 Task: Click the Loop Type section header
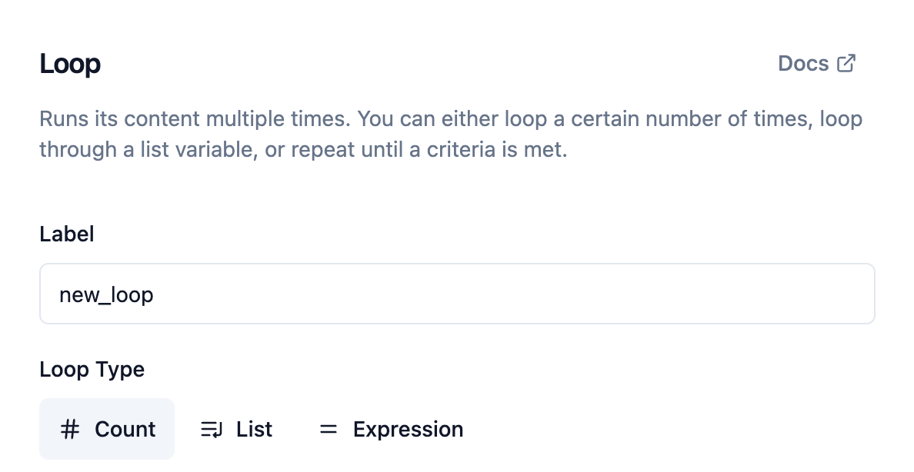click(92, 369)
